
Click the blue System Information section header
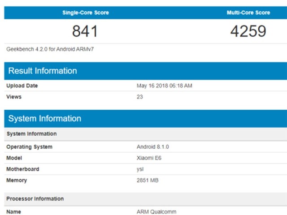[45, 119]
